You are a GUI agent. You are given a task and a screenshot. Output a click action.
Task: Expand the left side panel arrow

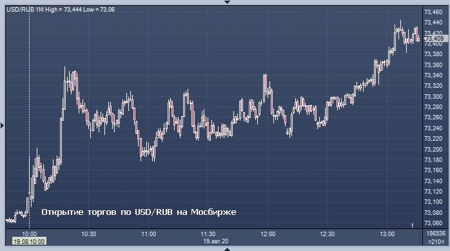tap(3, 125)
